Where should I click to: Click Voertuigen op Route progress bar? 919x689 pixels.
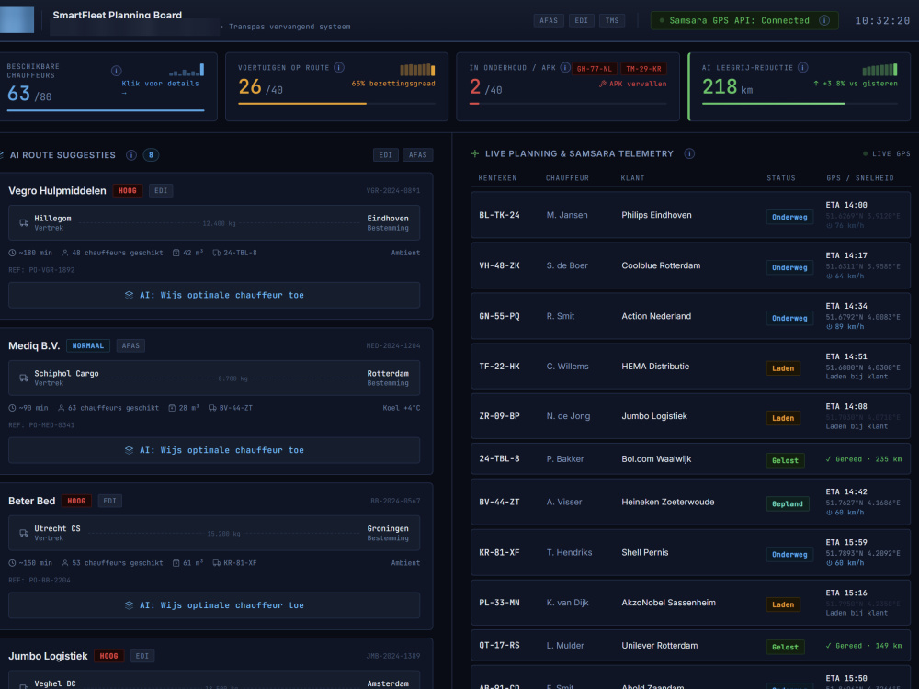(x=336, y=104)
